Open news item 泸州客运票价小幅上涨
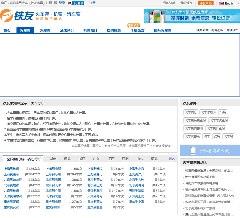The width and height of the screenshot is (240, 218). click(200, 177)
